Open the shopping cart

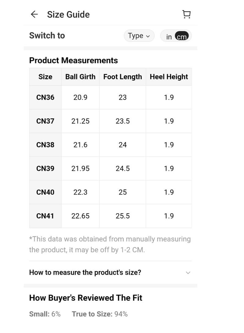coord(186,14)
